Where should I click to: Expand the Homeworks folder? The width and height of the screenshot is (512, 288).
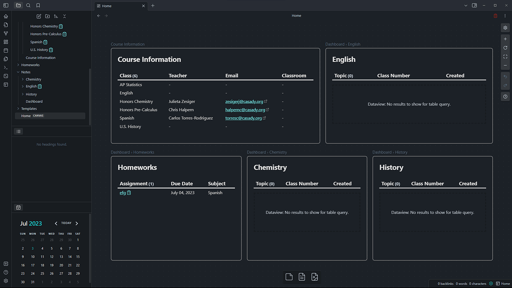(x=18, y=65)
